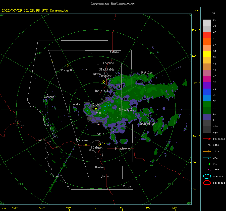
Task: Click the dBZ legend heading
Action: 213,13
